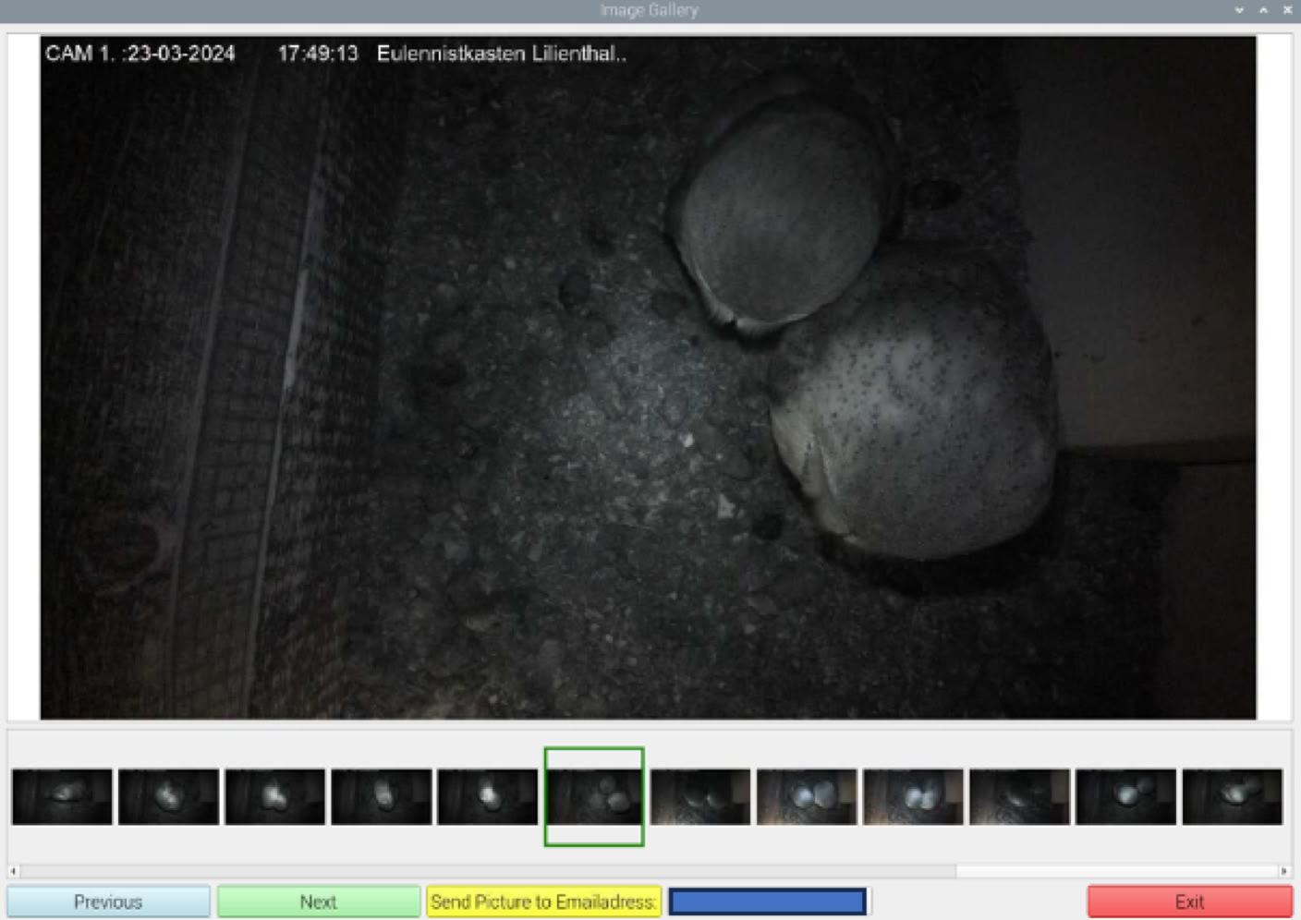The height and width of the screenshot is (920, 1301).
Task: Select the first thumbnail in the filmstrip
Action: [x=62, y=796]
